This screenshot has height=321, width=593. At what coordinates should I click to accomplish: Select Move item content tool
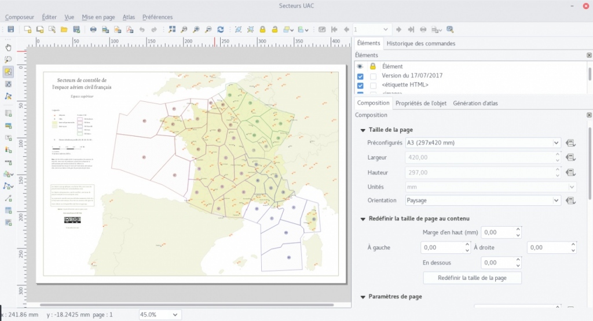[x=8, y=84]
